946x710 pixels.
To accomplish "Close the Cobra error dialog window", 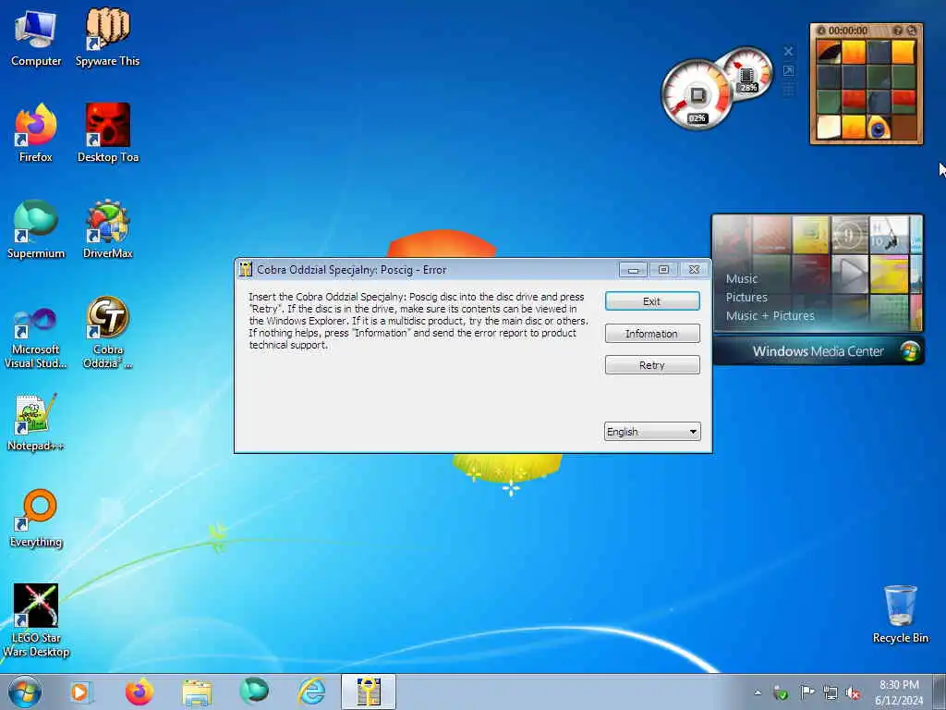I will [694, 270].
